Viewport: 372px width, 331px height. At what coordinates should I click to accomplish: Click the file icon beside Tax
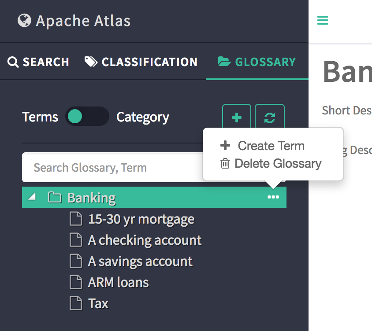[76, 303]
